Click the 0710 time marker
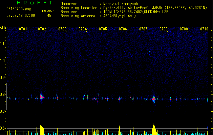 (204, 29)
